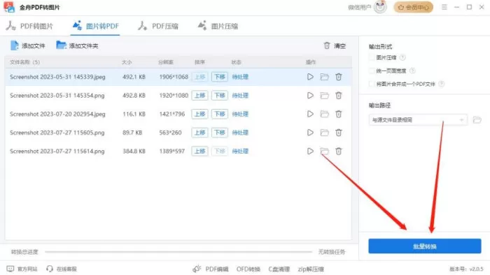The height and width of the screenshot is (275, 490).
Task: Open PDF编辑 tool in footer
Action: coord(210,269)
